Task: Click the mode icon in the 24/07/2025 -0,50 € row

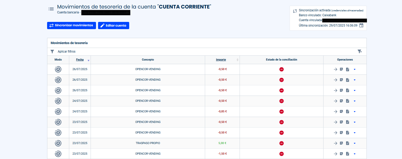Action: pos(58,101)
